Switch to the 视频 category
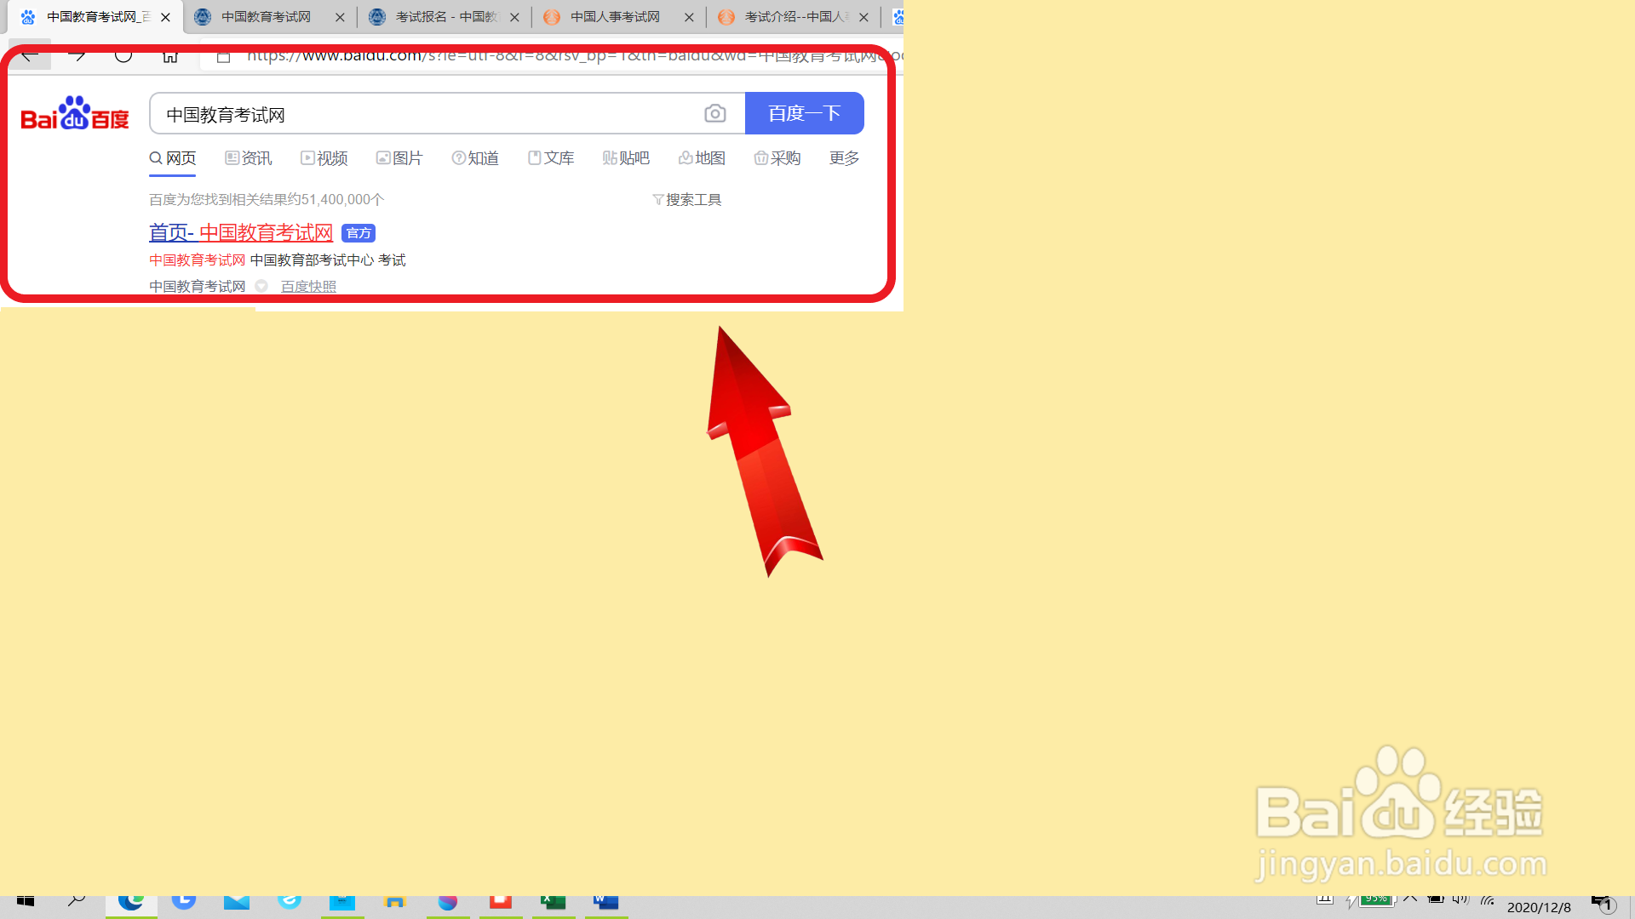Screen dimensions: 1635x919 click(324, 158)
